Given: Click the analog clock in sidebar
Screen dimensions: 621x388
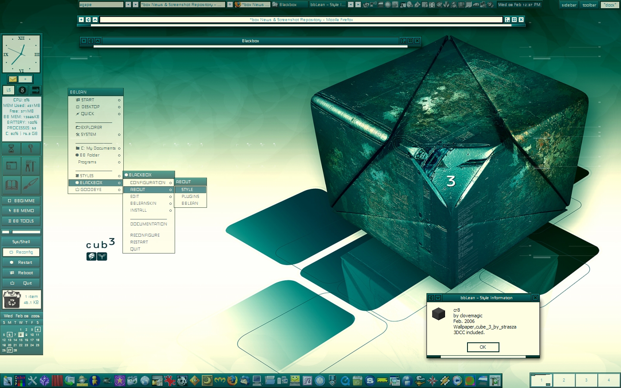Looking at the screenshot, I should point(21,54).
